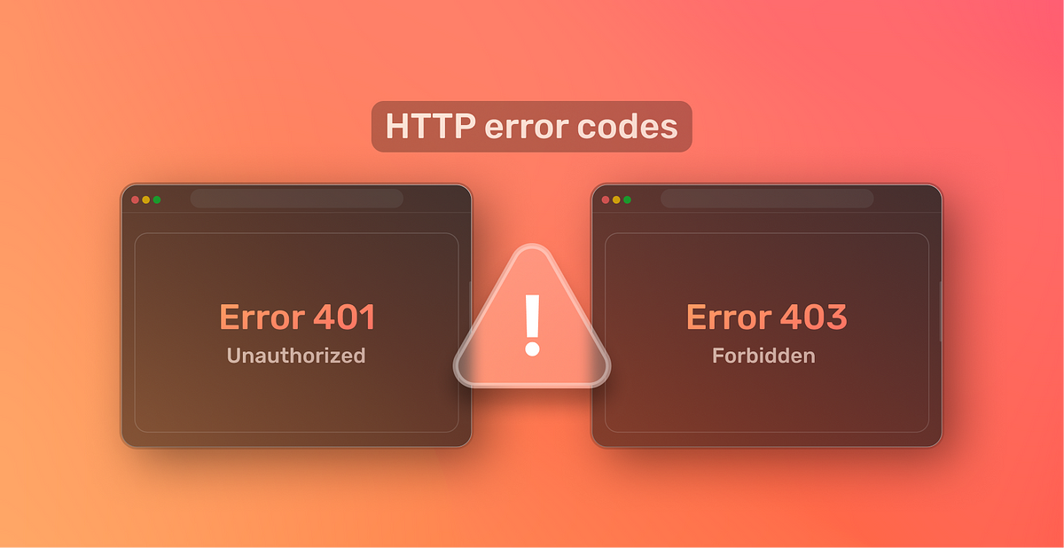Click the HTTP error codes title label
The width and height of the screenshot is (1064, 548).
coord(531,127)
